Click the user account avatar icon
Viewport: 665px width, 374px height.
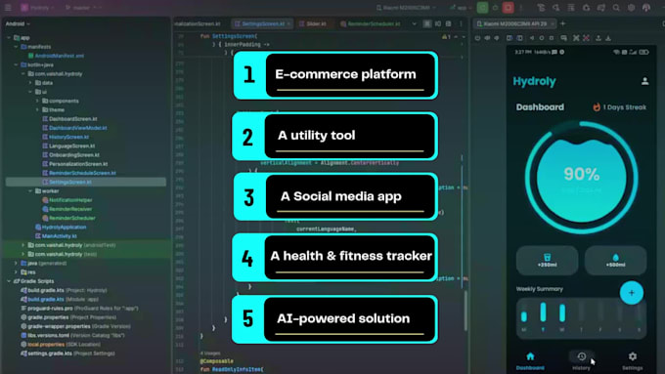pos(646,8)
